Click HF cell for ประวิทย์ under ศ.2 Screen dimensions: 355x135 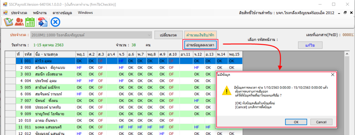pos(92,81)
